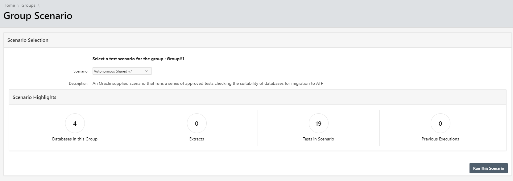Go to the Groups breadcrumb

28,5
